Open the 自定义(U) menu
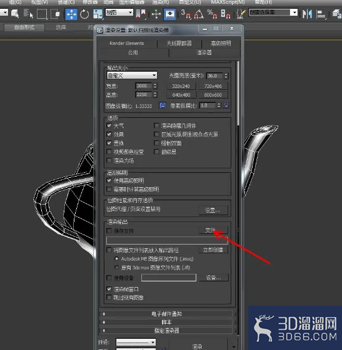This screenshot has height=350, width=342. point(190,2)
